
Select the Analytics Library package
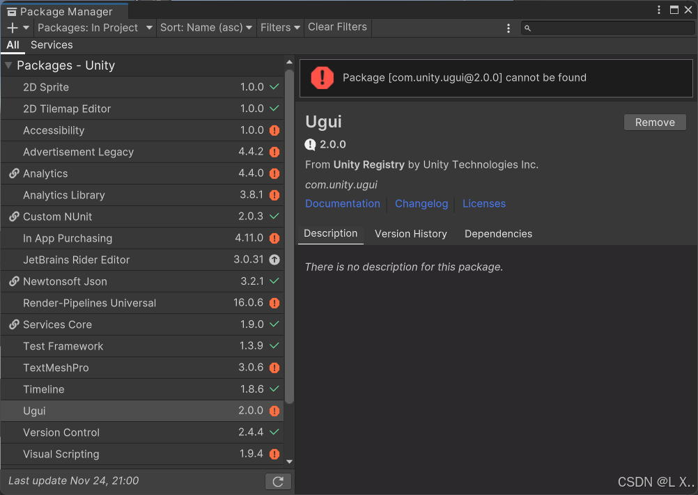pyautogui.click(x=142, y=195)
